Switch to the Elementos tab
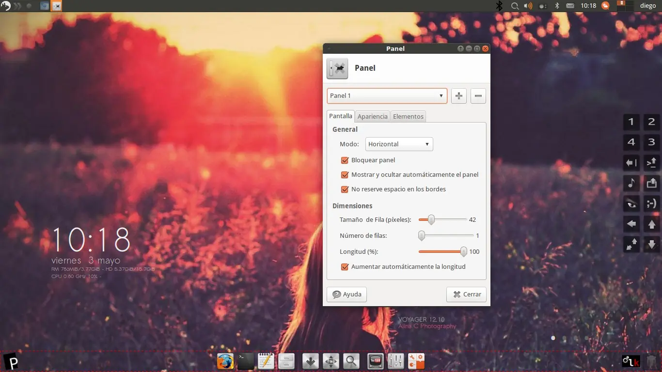 click(408, 116)
